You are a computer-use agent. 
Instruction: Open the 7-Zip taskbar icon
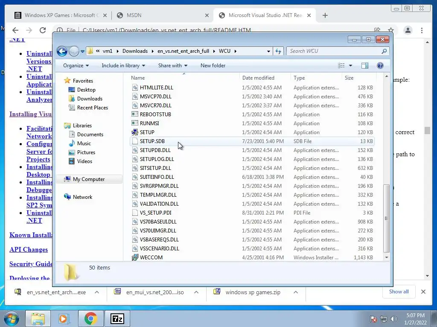click(x=117, y=318)
